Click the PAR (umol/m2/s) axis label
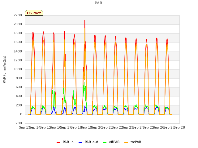 (4, 69)
